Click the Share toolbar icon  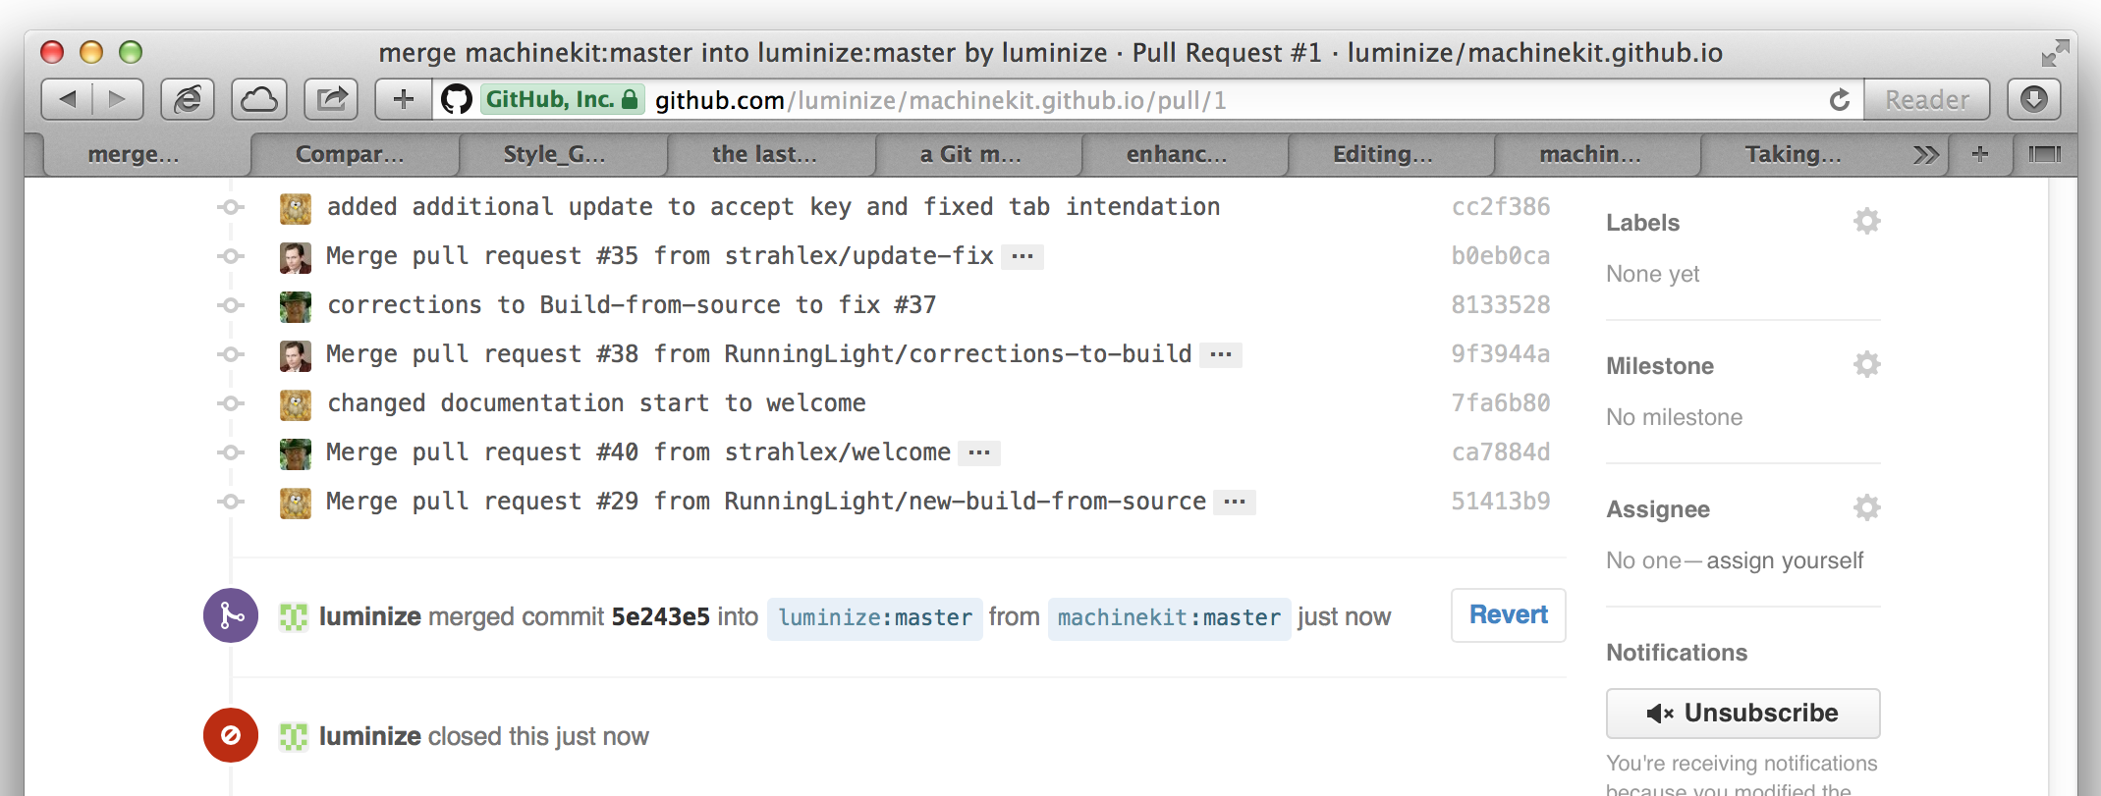tap(331, 99)
